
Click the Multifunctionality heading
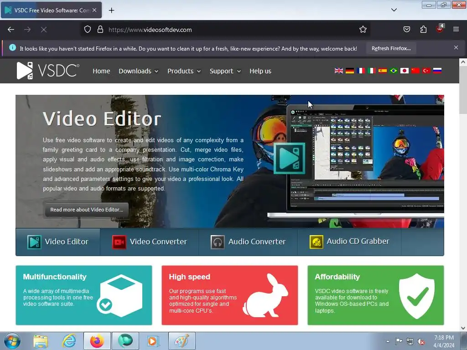[55, 277]
